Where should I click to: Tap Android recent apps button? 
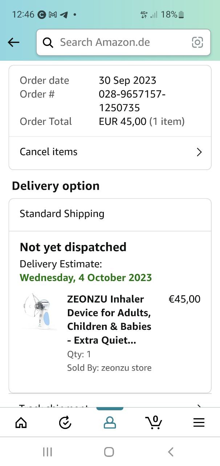tap(48, 452)
